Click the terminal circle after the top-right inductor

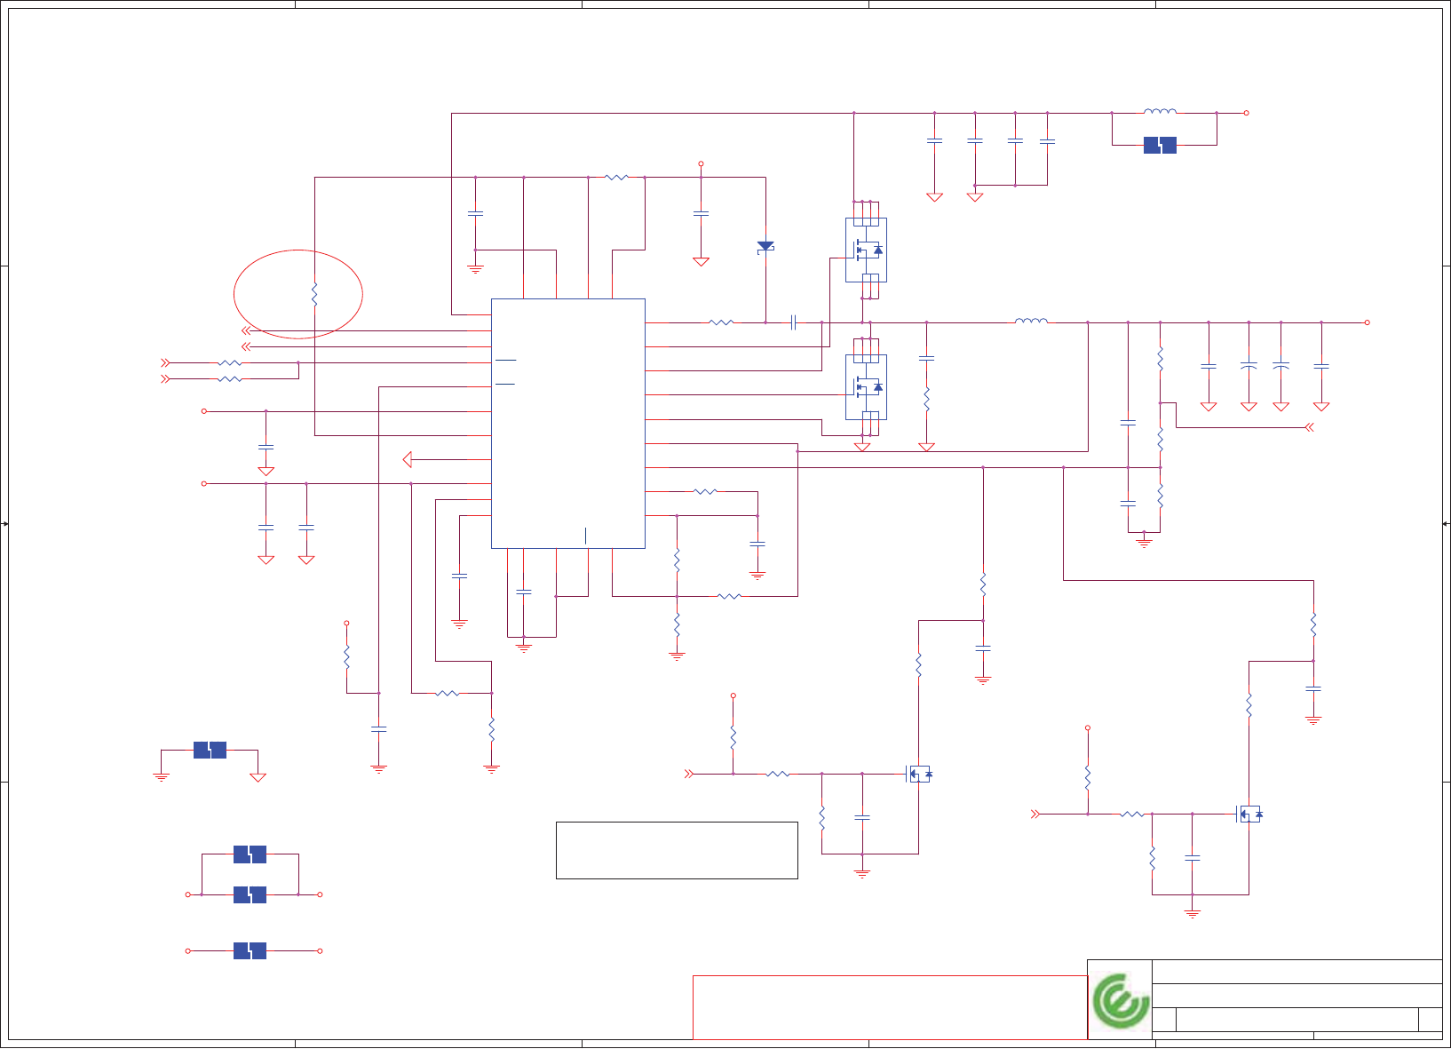pyautogui.click(x=1246, y=113)
